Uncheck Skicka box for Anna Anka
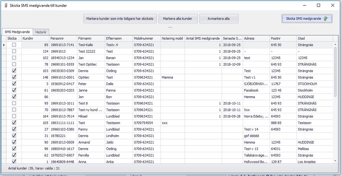This screenshot has height=176, width=342. tap(14, 162)
